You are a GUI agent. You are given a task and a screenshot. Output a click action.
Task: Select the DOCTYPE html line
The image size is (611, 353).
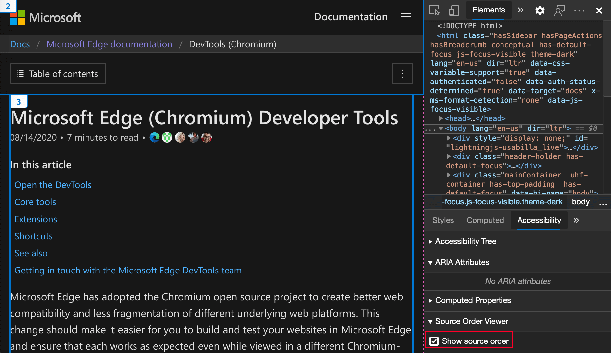[x=470, y=26]
